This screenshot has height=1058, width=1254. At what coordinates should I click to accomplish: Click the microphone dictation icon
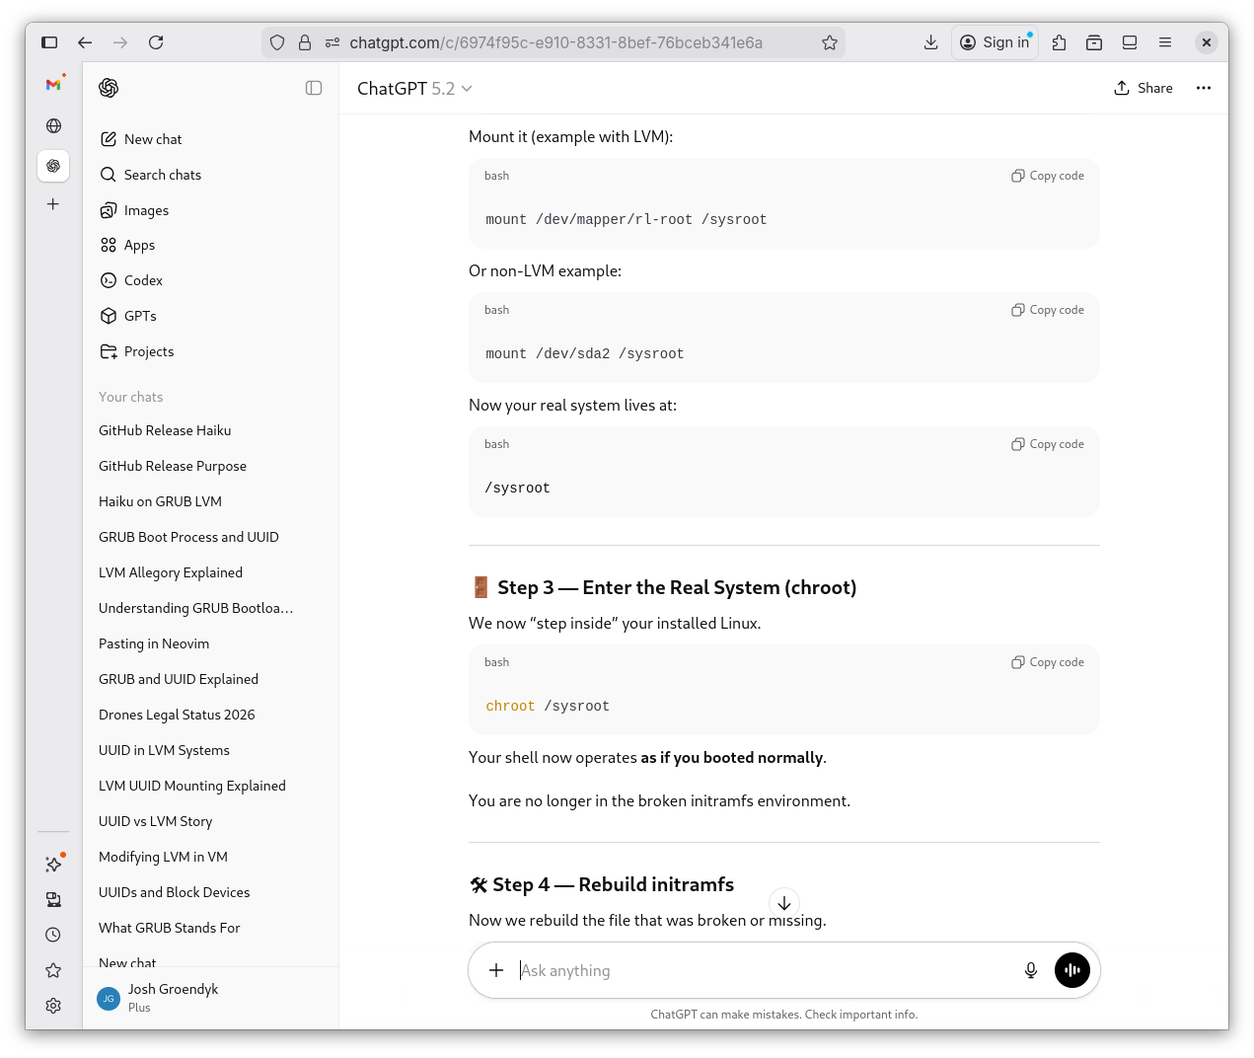pyautogui.click(x=1030, y=970)
